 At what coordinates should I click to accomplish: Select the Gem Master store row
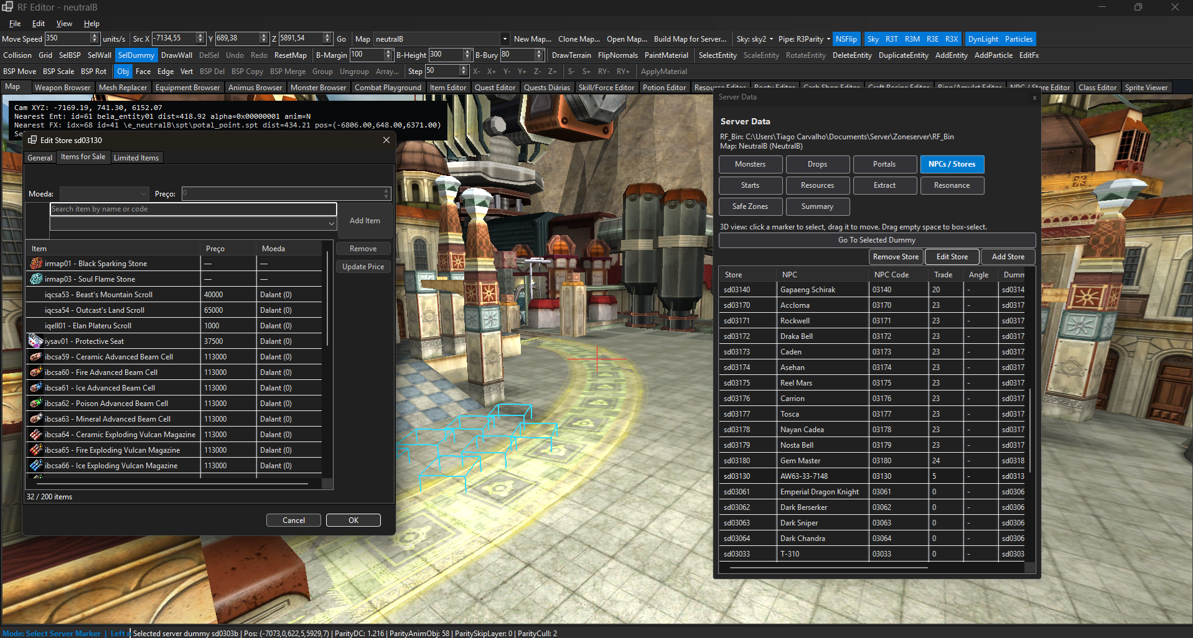(x=872, y=461)
